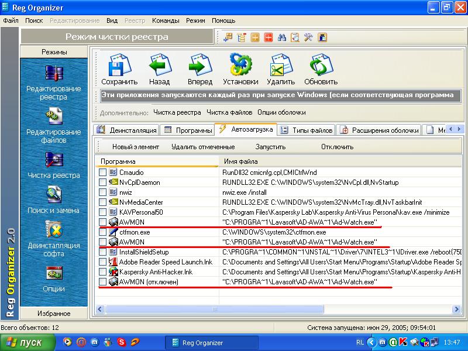468x351 pixels.
Task: Click the horizontal scrollbar thumb in list
Action: point(214,309)
